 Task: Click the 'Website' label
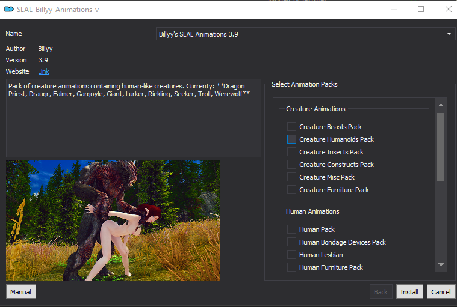17,71
